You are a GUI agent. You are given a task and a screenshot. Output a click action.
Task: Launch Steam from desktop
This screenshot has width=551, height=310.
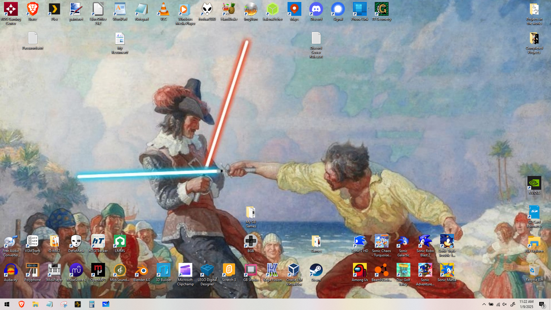coord(316,272)
